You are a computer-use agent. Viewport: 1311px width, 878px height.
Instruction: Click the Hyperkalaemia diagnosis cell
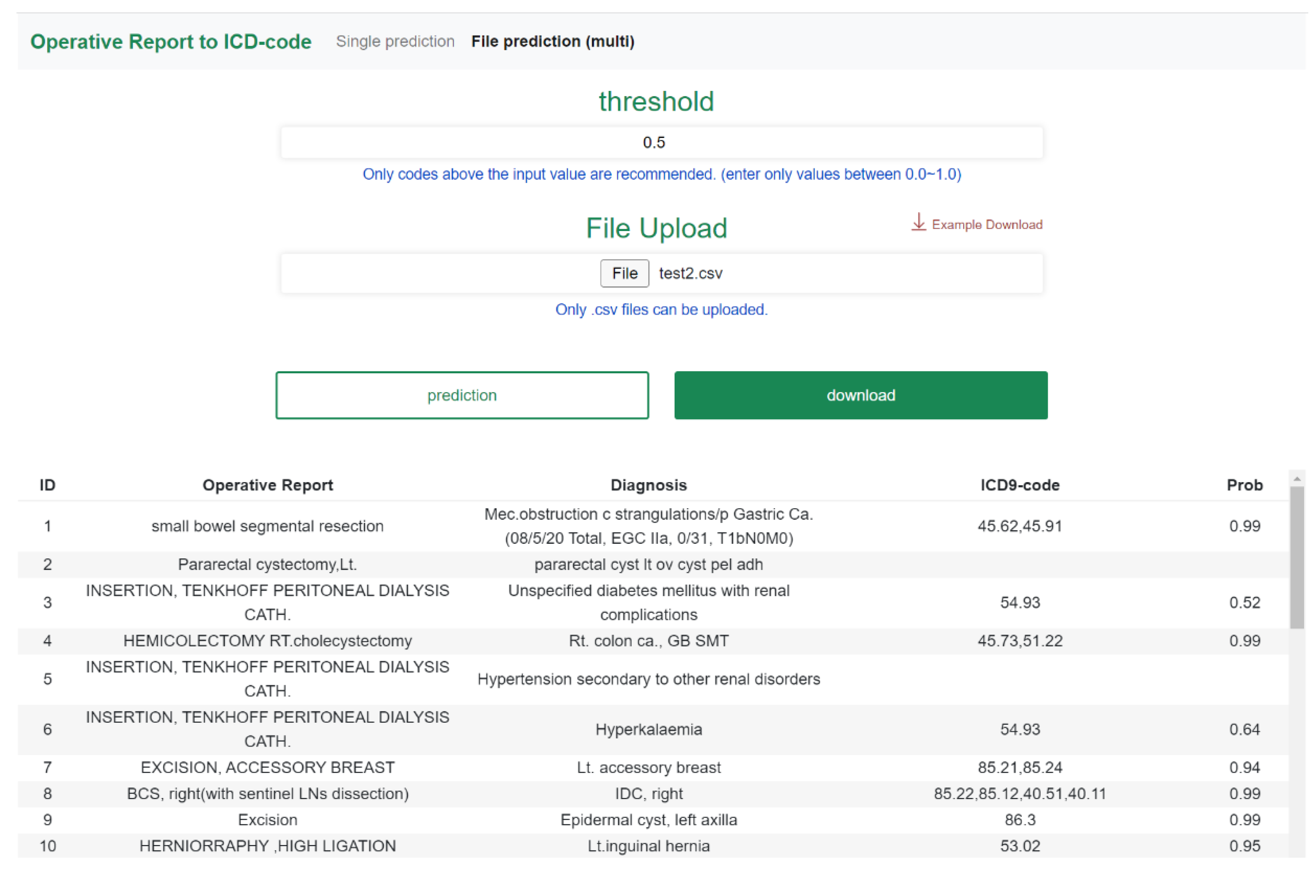pyautogui.click(x=648, y=729)
